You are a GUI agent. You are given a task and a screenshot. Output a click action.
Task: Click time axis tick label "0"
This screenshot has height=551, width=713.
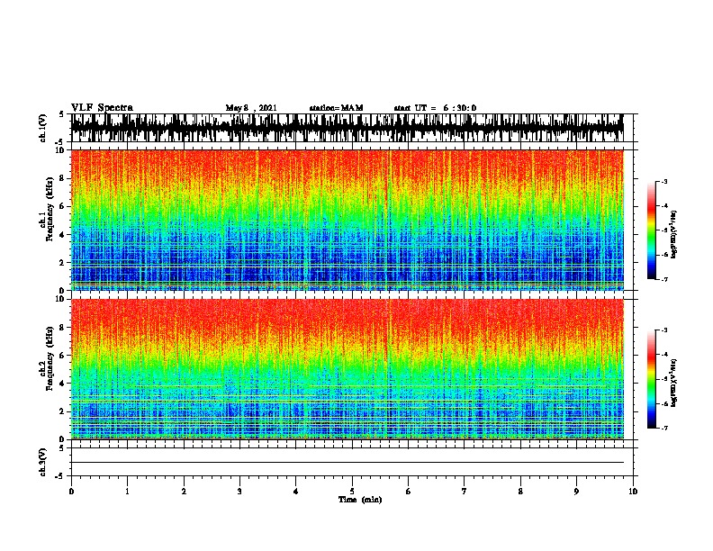[x=71, y=492]
